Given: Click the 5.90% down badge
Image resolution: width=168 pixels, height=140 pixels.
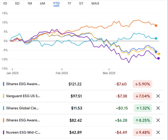Looking at the screenshot, I should pos(142,84).
